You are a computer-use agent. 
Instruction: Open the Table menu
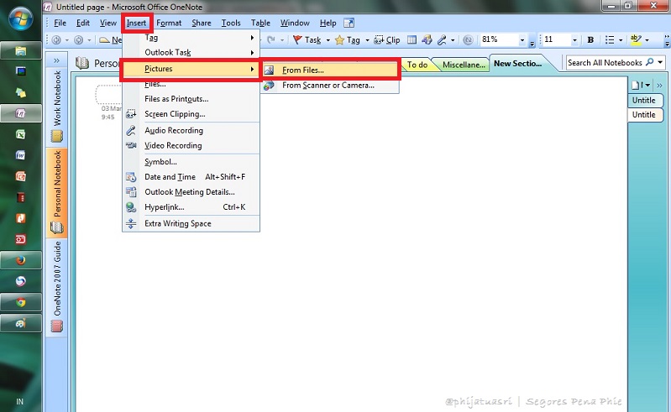(x=260, y=23)
